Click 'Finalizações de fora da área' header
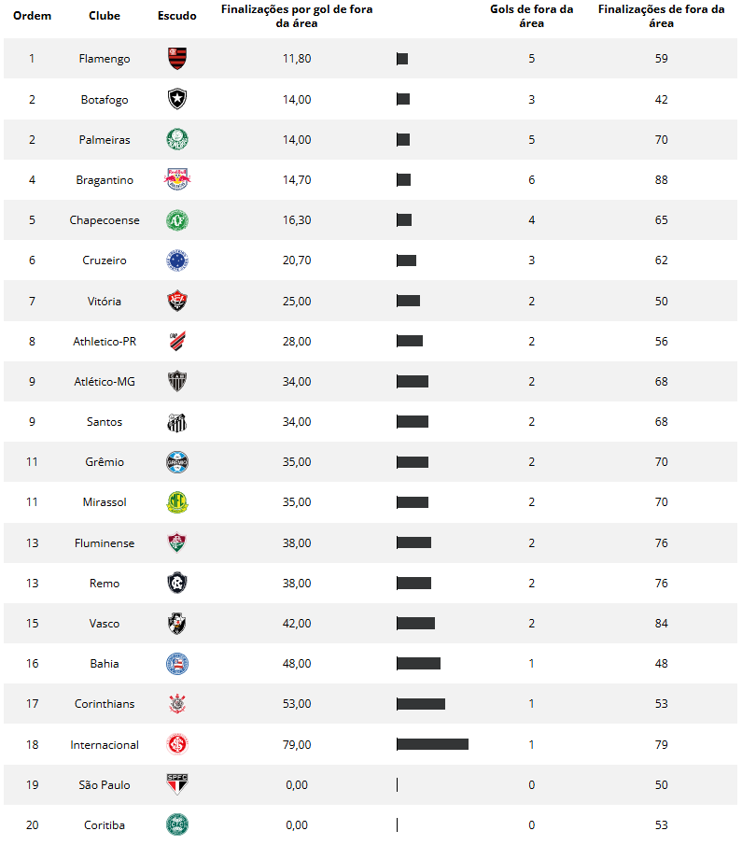 click(x=661, y=16)
